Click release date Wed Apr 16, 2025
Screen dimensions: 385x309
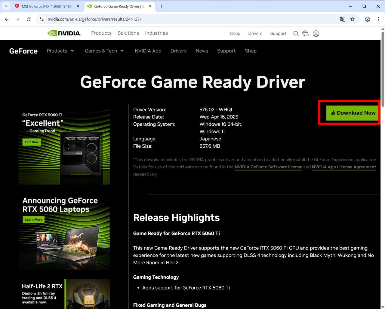click(219, 117)
